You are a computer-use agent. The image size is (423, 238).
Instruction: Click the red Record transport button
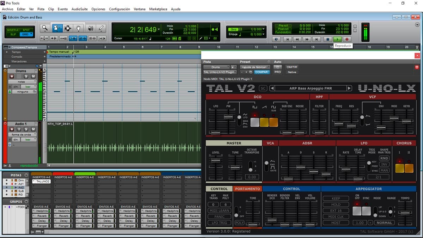point(347,39)
